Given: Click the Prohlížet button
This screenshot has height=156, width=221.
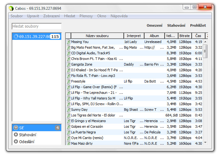Looking at the screenshot, I should pyautogui.click(x=198, y=25).
